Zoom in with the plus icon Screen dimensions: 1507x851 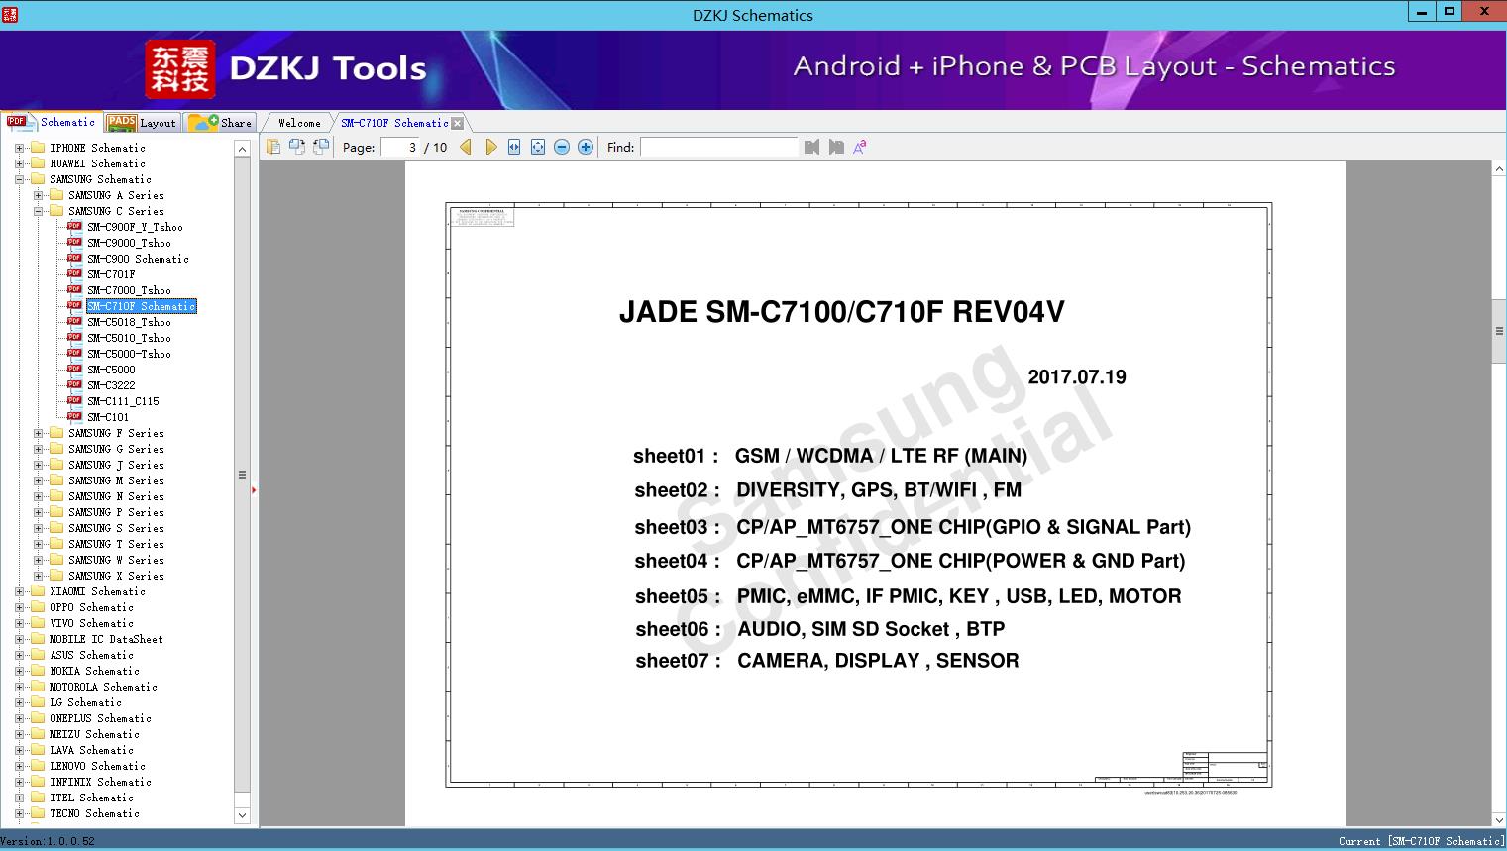pos(586,147)
